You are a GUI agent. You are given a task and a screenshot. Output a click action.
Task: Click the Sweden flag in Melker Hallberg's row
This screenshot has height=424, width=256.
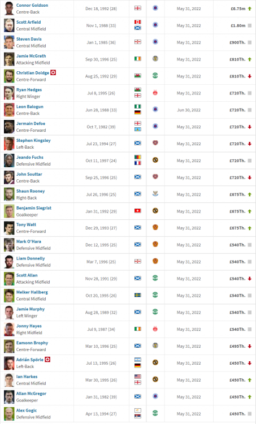tap(137, 295)
